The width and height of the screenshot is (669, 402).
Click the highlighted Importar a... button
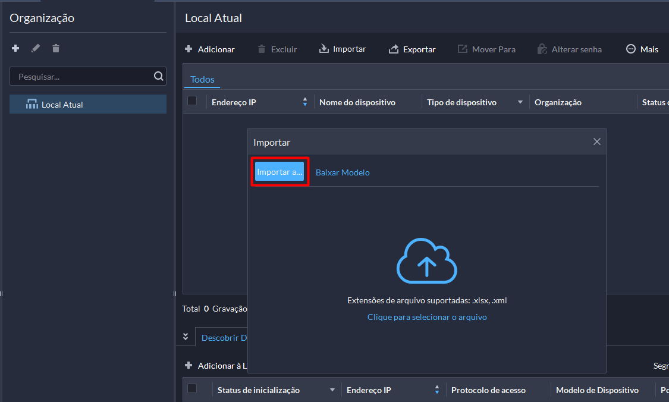pos(279,172)
